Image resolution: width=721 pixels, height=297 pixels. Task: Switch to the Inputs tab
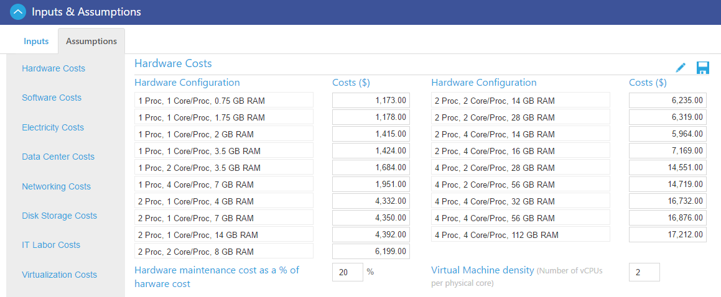coord(36,41)
